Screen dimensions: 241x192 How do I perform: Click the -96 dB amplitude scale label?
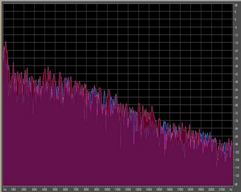[x=236, y=144]
